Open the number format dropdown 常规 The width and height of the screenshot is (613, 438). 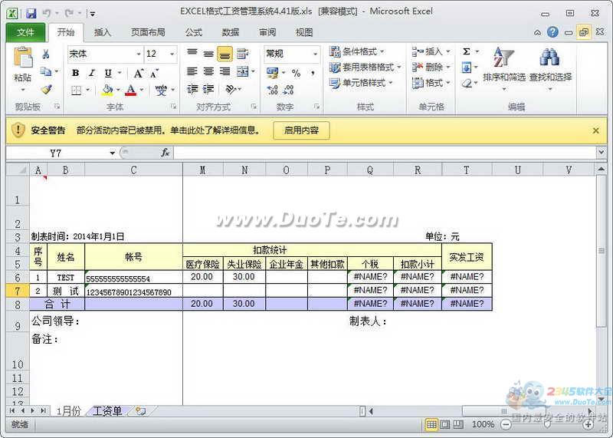click(315, 54)
